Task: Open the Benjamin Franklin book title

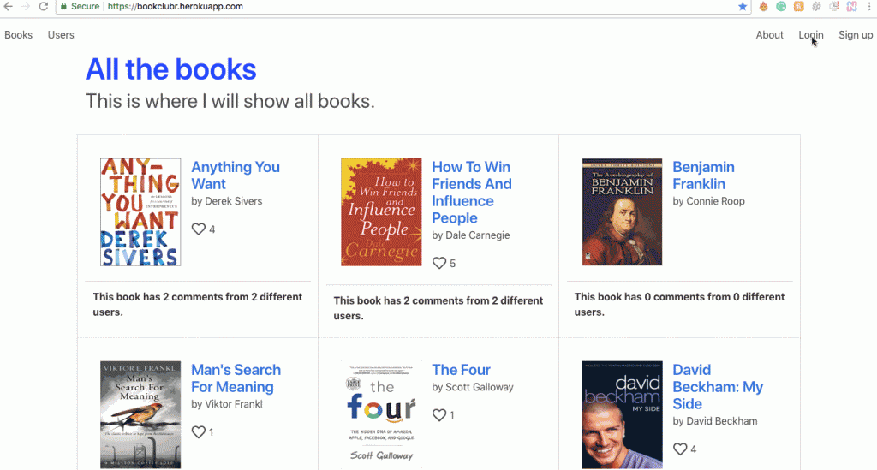Action: (703, 176)
